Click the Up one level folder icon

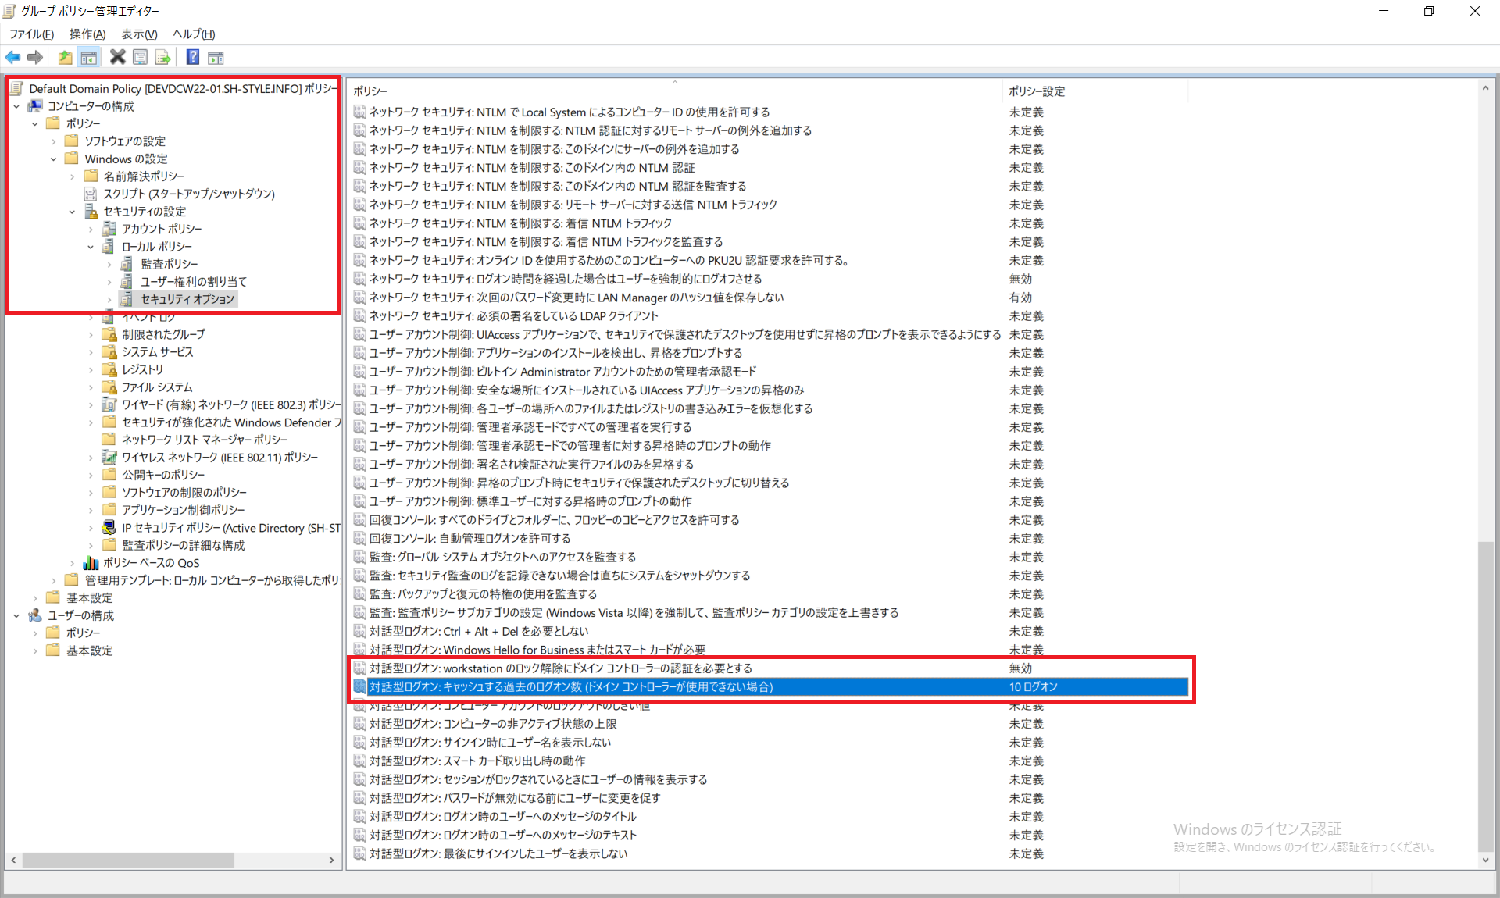[65, 57]
